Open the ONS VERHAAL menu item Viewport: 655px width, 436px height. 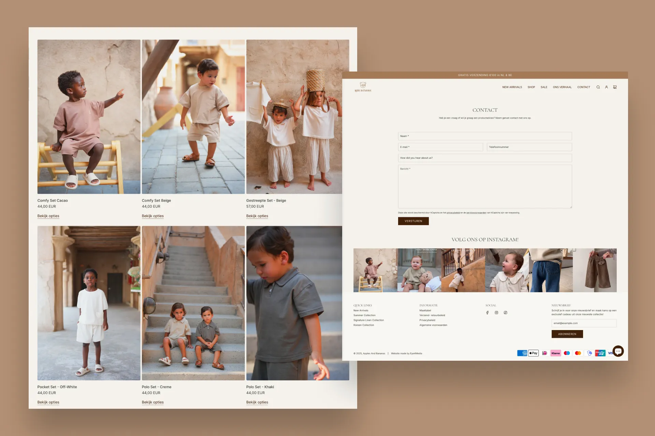(562, 87)
